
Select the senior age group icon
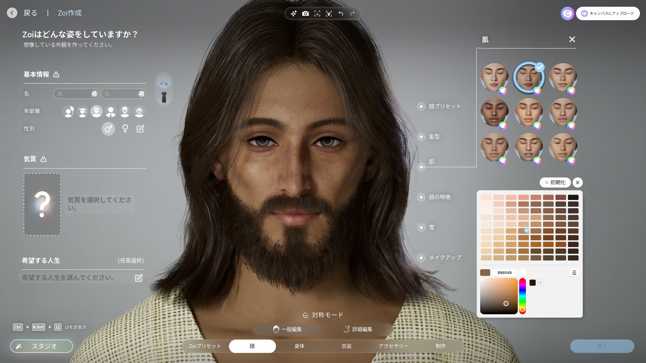(x=139, y=111)
